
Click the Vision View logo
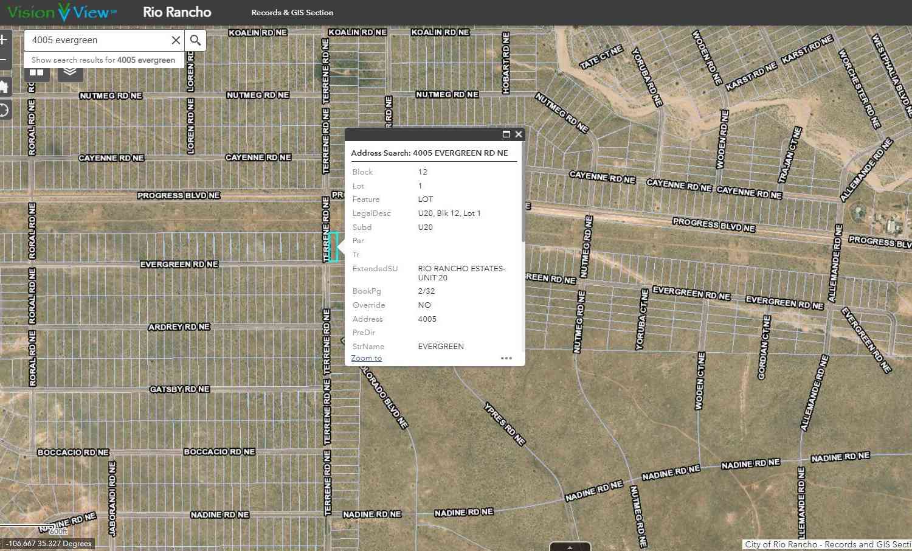coord(62,12)
